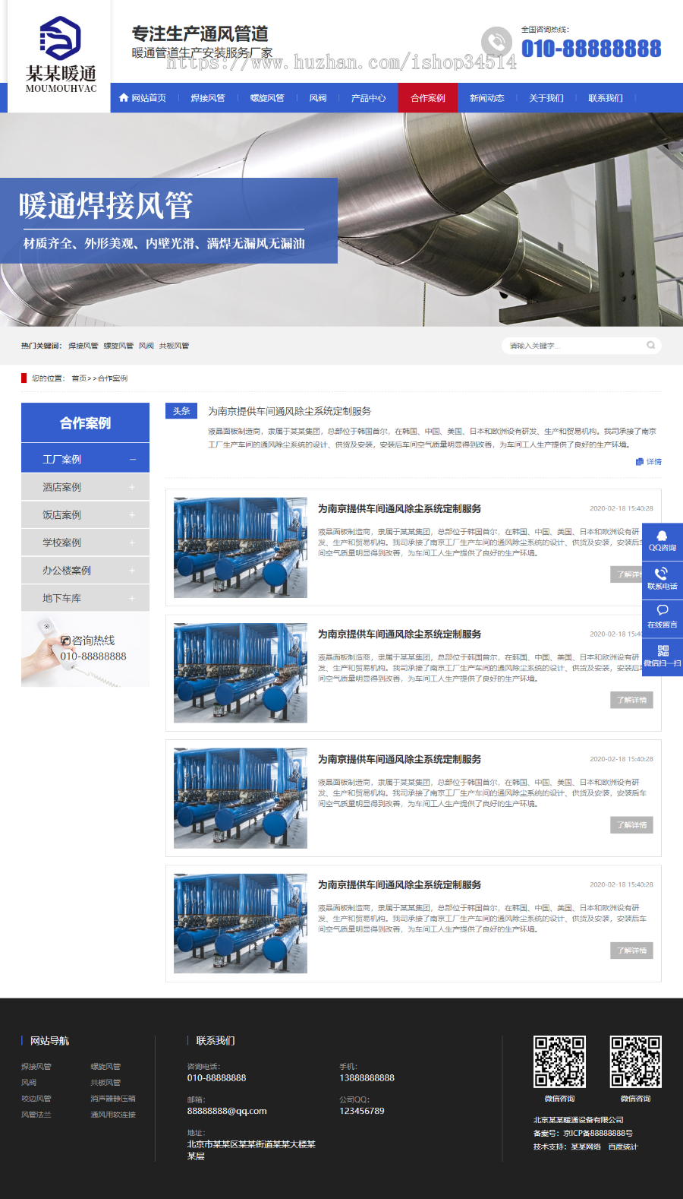Click the third case card thumbnail image
This screenshot has width=683, height=1199.
(241, 798)
